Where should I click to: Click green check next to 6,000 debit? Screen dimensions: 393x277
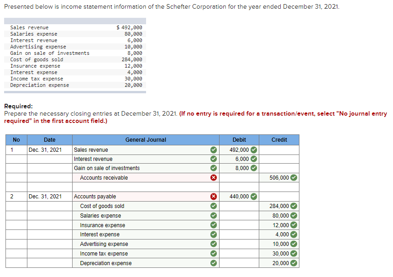click(254, 159)
